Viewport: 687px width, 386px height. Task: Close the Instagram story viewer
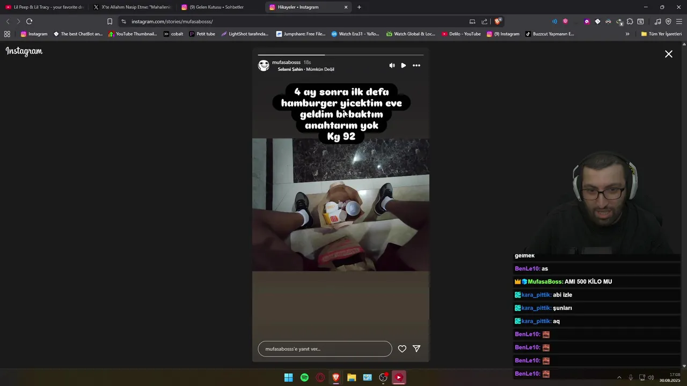coord(668,54)
